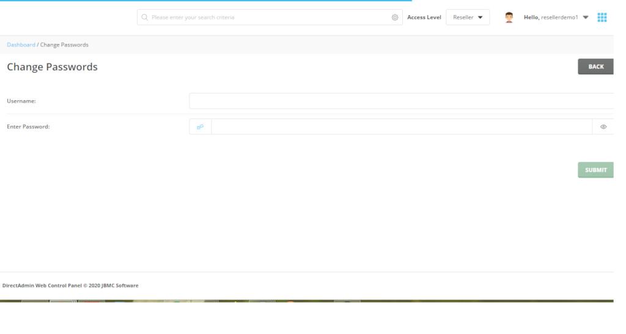Click into the Username field

click(401, 101)
